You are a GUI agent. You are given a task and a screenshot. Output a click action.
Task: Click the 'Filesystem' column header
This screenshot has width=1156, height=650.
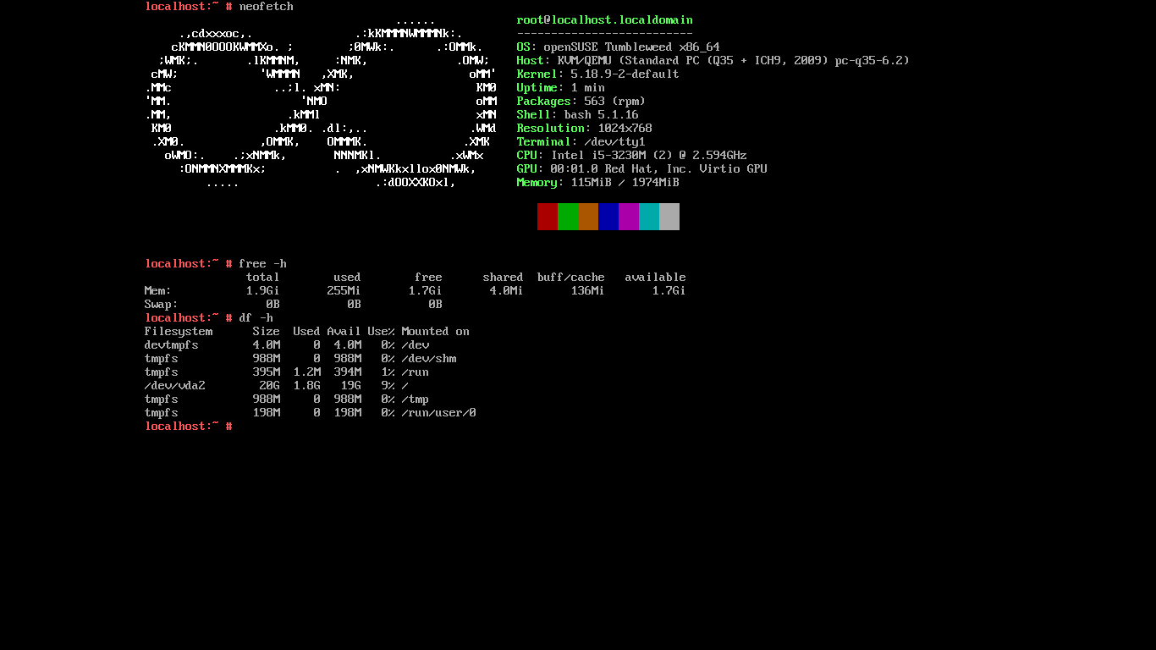tap(179, 332)
